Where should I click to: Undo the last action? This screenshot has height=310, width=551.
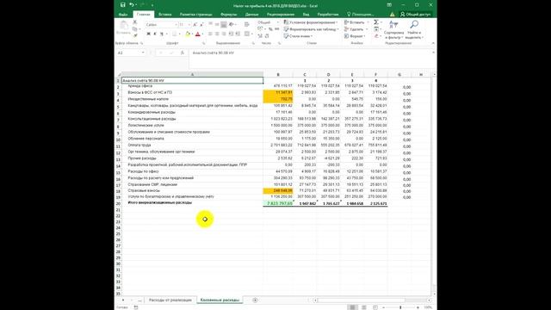click(132, 5)
